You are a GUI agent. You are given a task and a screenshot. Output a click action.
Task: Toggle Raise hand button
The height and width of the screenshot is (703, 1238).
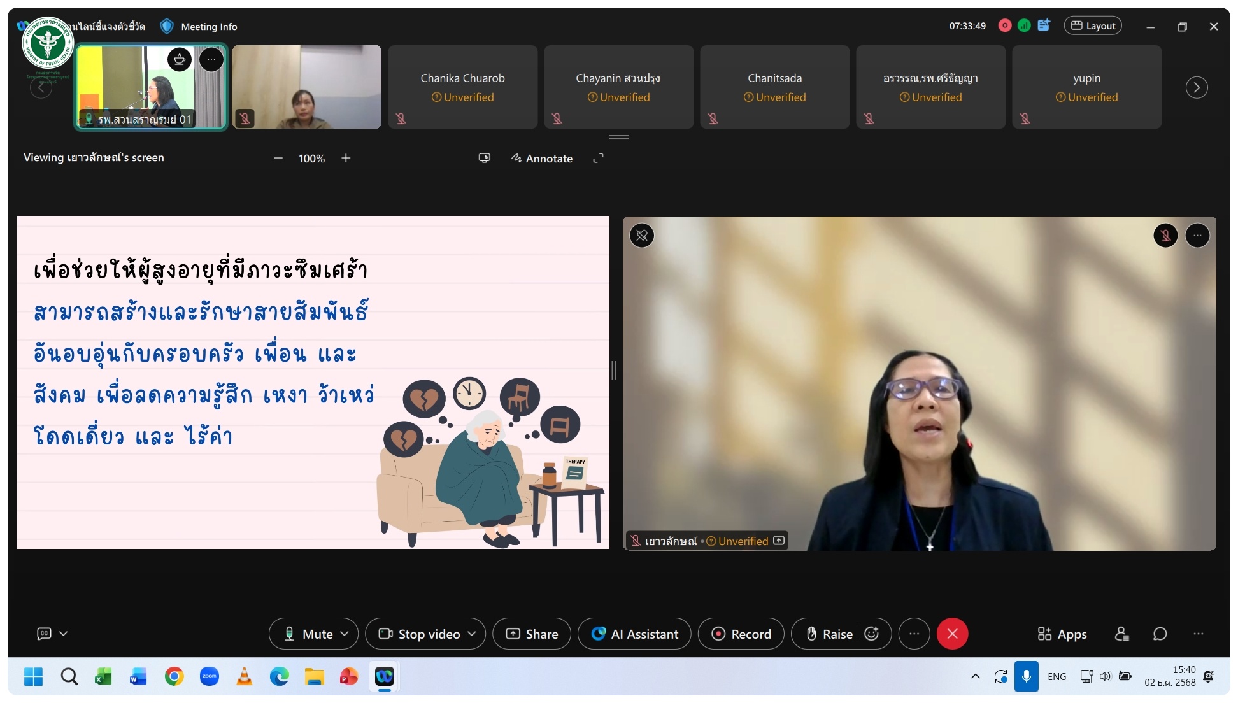click(829, 634)
